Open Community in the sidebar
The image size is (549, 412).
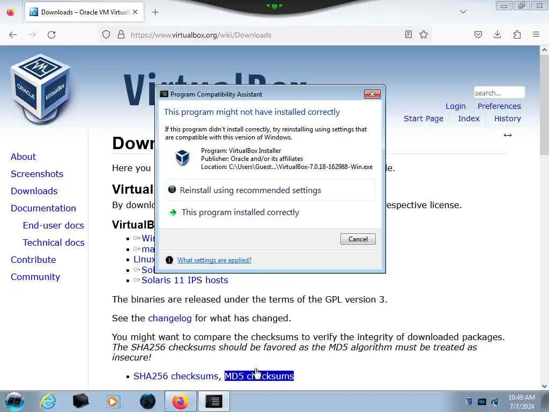pos(35,277)
